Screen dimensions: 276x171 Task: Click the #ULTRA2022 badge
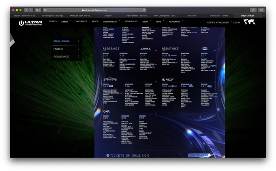pos(200,155)
